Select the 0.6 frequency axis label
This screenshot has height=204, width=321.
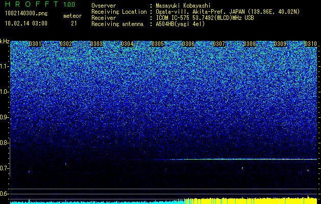pyautogui.click(x=4, y=194)
